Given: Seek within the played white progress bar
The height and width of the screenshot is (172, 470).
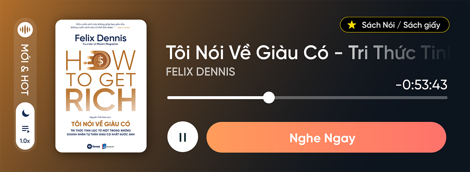Looking at the screenshot, I should tap(215, 98).
